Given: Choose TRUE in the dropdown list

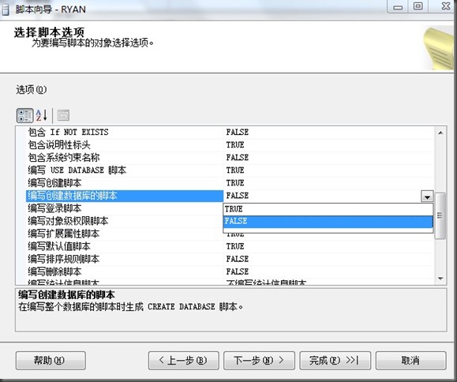Looking at the screenshot, I should click(328, 209).
